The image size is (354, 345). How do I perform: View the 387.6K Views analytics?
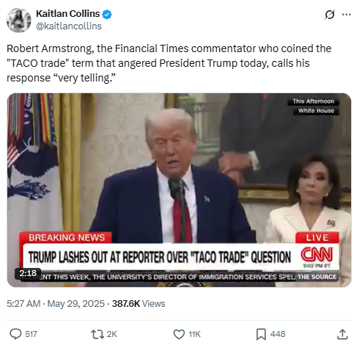pyautogui.click(x=139, y=303)
